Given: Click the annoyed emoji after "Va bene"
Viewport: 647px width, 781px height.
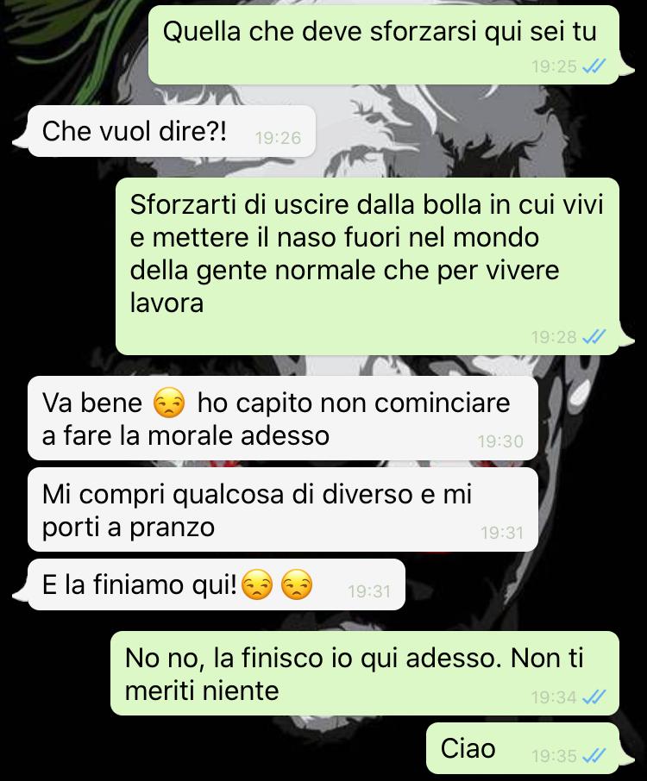Looking at the screenshot, I should 169,403.
